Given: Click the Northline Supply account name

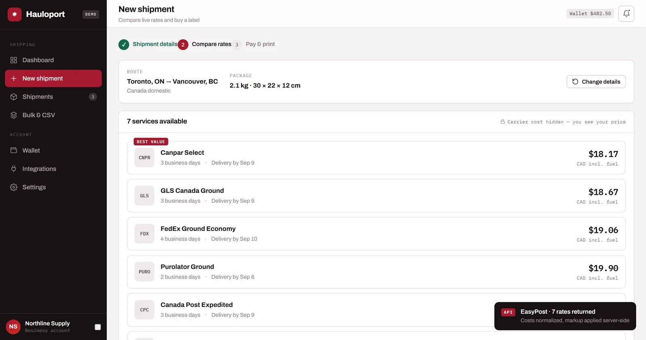Looking at the screenshot, I should coord(47,323).
